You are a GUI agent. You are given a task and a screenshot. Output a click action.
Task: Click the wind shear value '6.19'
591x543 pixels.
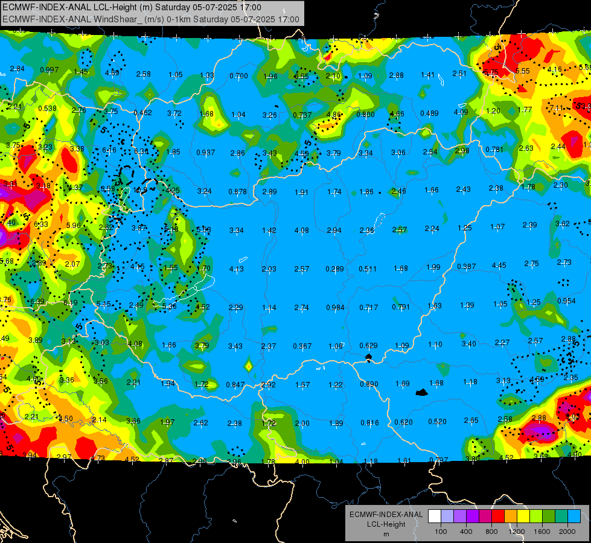71,303
